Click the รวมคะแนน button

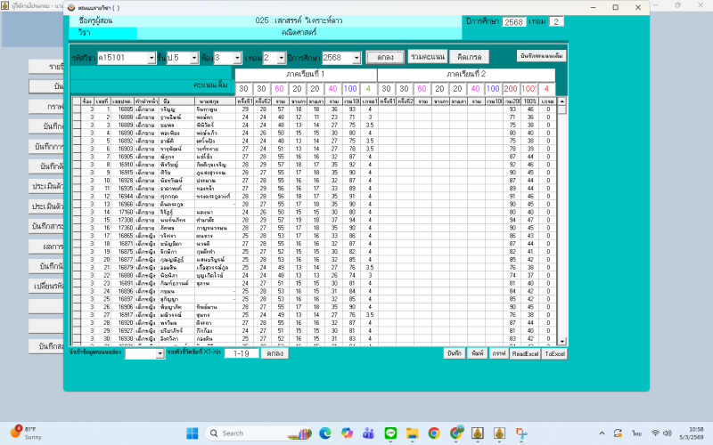[x=426, y=57]
